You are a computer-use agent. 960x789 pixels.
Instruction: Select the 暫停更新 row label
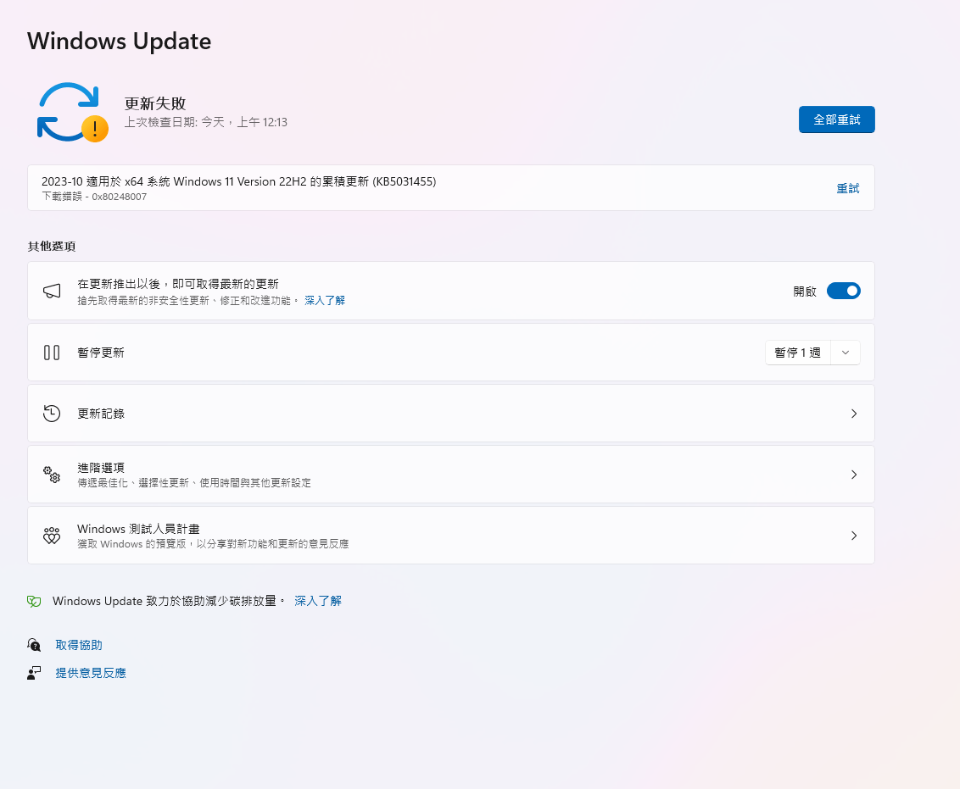(x=101, y=353)
